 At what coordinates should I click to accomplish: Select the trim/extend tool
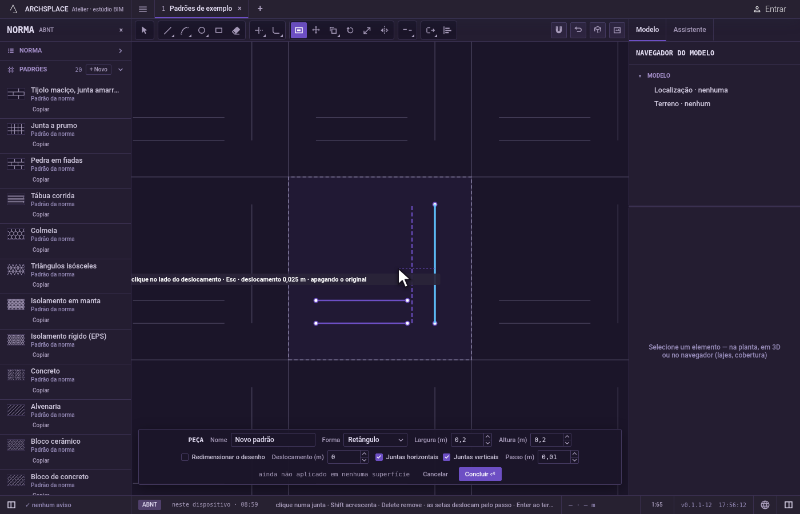pos(259,30)
